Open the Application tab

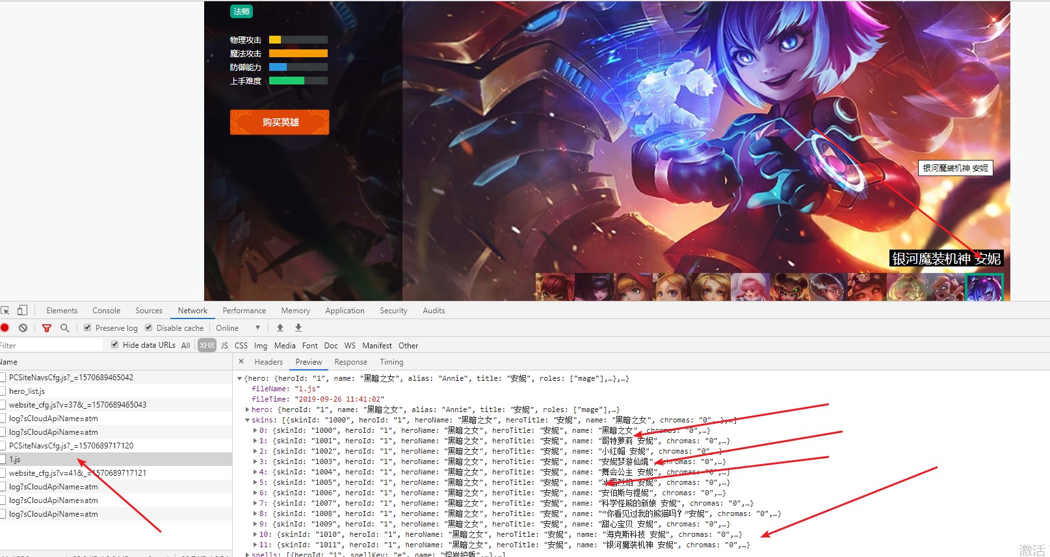pos(345,311)
